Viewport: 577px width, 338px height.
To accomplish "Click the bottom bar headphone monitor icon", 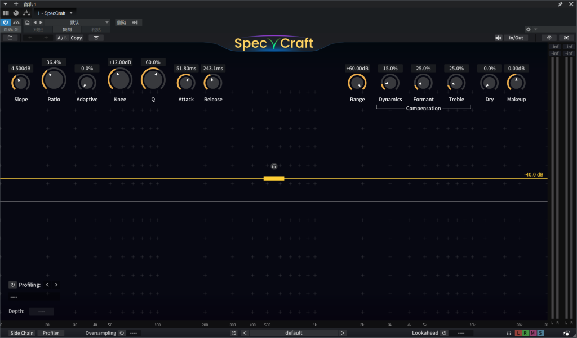I will coord(509,333).
